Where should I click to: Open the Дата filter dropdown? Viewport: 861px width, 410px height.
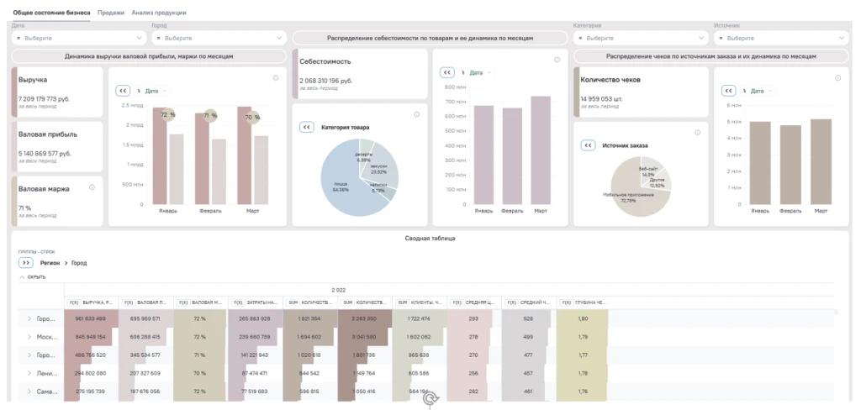[x=79, y=38]
